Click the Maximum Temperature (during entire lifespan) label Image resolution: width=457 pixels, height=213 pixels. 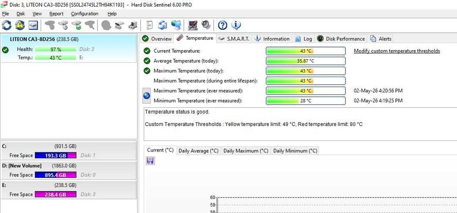(x=206, y=81)
